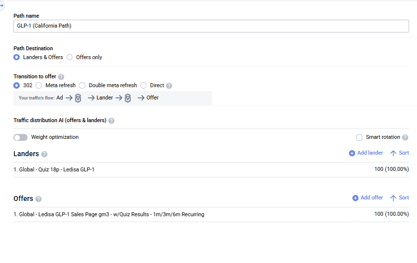This screenshot has width=417, height=263.
Task: Select Meta refresh transition option
Action: click(39, 85)
